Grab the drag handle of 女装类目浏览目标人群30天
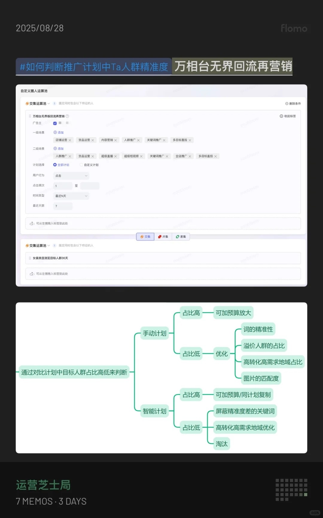The height and width of the screenshot is (518, 323). pyautogui.click(x=30, y=258)
